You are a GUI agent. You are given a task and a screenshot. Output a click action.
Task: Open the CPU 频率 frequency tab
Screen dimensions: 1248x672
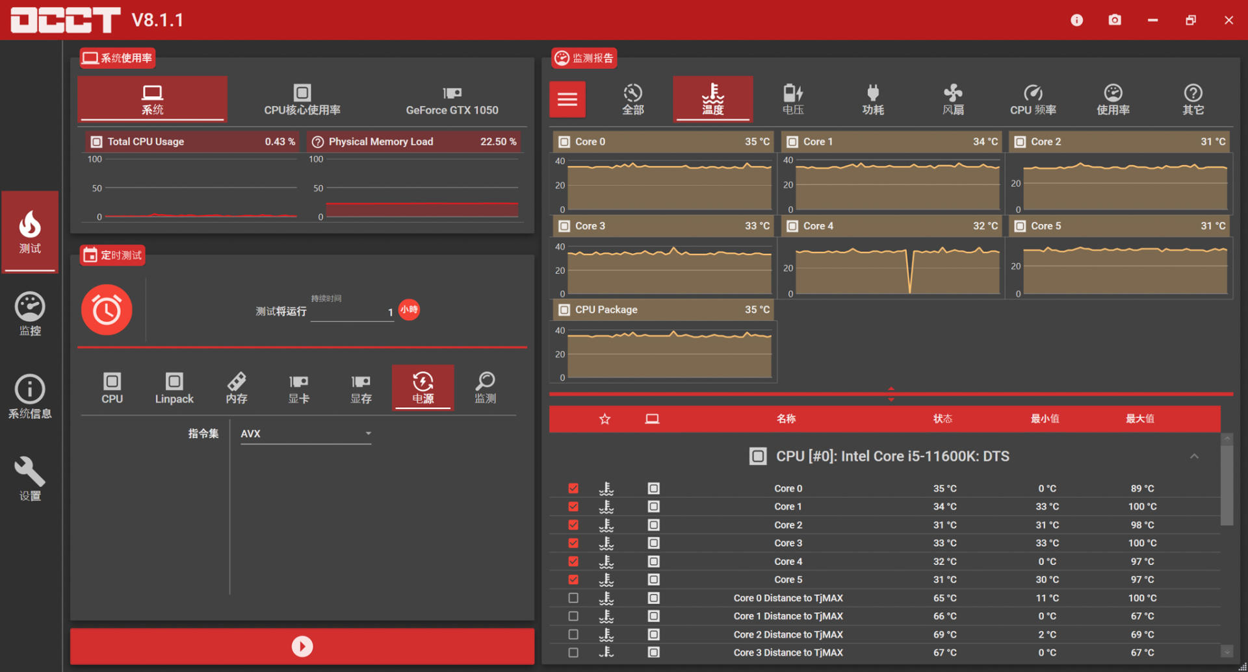click(x=1033, y=99)
